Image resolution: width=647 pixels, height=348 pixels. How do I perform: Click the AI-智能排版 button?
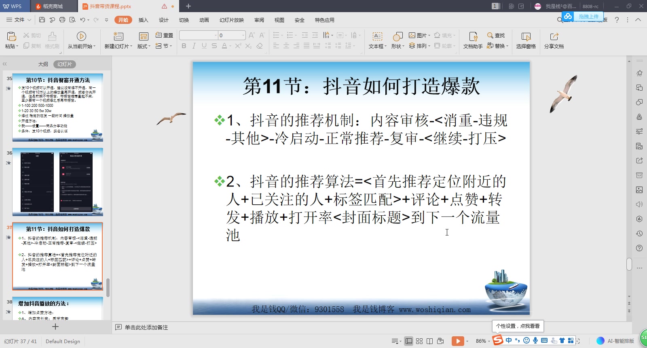[615, 341]
